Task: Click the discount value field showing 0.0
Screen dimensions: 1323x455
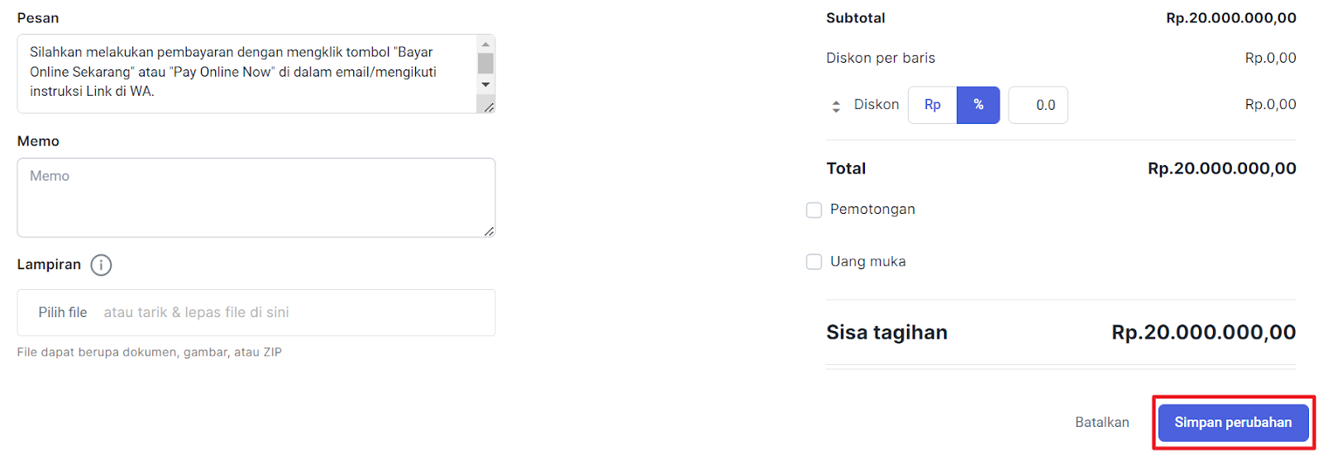Action: 1038,105
